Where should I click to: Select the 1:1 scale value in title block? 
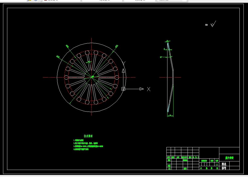click(217, 164)
